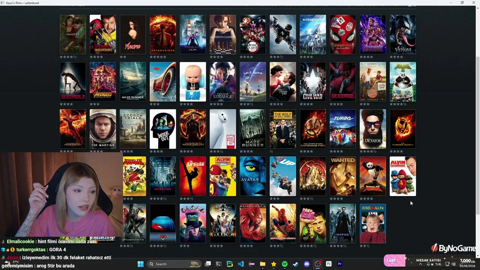
Task: Click the taskbar Search box
Action: pyautogui.click(x=174, y=264)
